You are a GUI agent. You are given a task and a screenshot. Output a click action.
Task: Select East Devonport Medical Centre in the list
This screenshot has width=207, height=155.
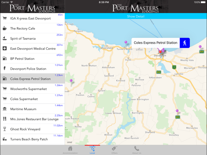[33, 48]
